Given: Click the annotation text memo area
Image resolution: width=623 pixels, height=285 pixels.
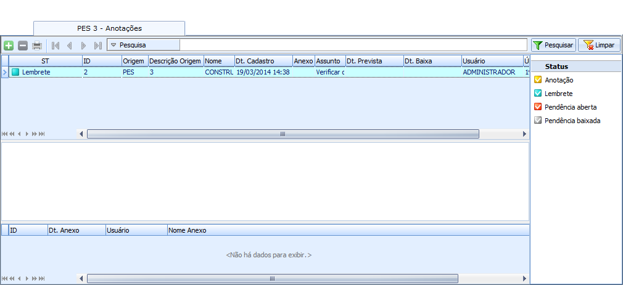Looking at the screenshot, I should (265, 182).
